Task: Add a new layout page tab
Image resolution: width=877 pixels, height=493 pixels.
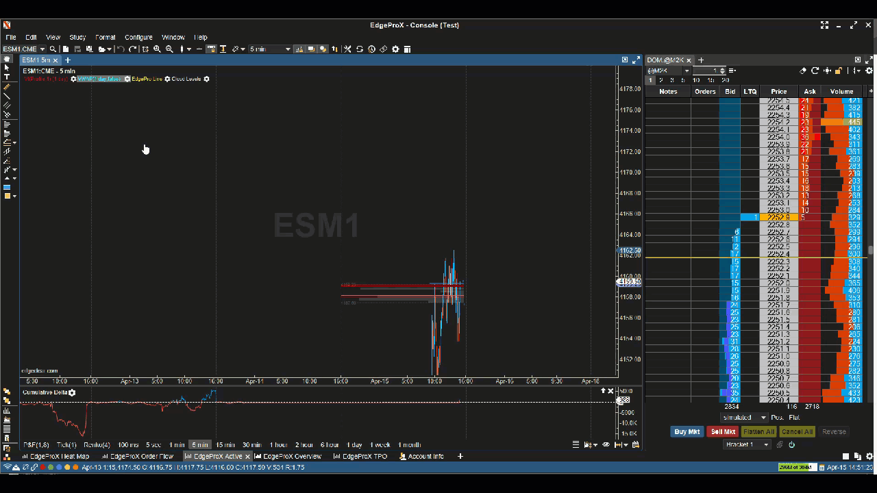Action: click(460, 456)
